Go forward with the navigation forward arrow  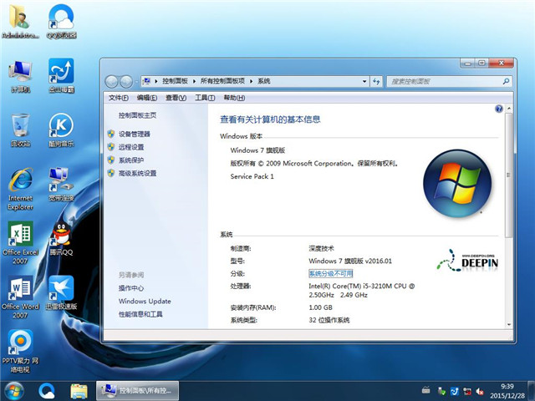point(126,82)
